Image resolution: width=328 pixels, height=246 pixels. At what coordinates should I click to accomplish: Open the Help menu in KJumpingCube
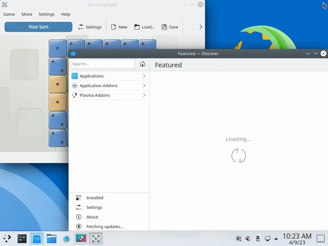click(66, 14)
